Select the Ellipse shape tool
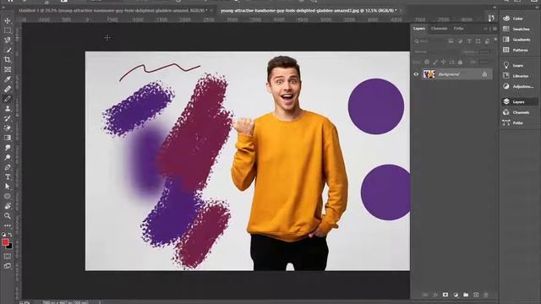The height and width of the screenshot is (304, 541). pos(8,196)
